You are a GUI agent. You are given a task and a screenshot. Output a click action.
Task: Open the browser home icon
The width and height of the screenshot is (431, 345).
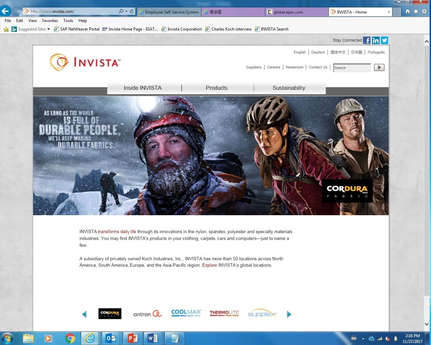click(407, 12)
